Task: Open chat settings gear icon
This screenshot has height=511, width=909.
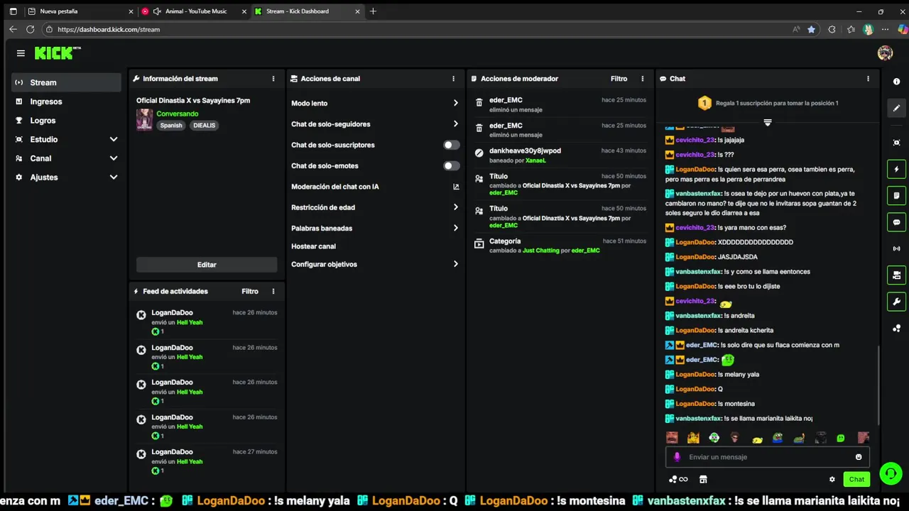Action: [832, 479]
